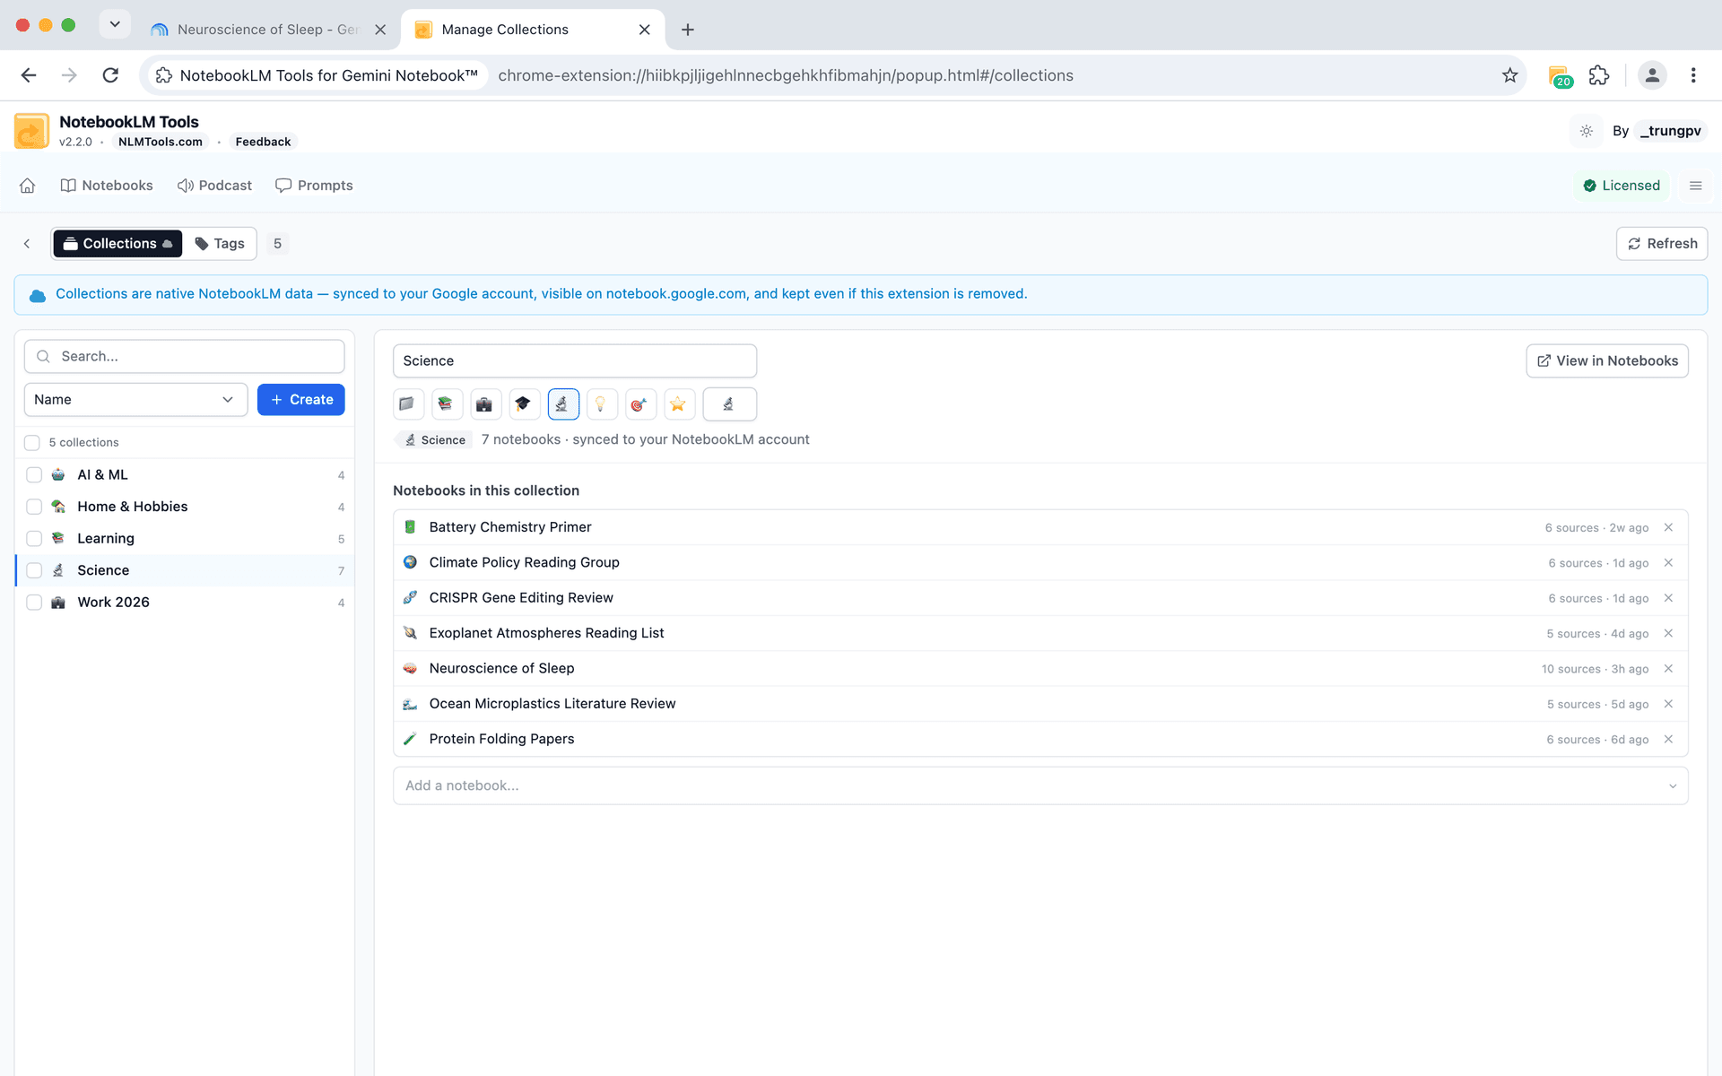Viewport: 1722px width, 1076px height.
Task: Choose the target dart emoji icon
Action: (x=639, y=404)
